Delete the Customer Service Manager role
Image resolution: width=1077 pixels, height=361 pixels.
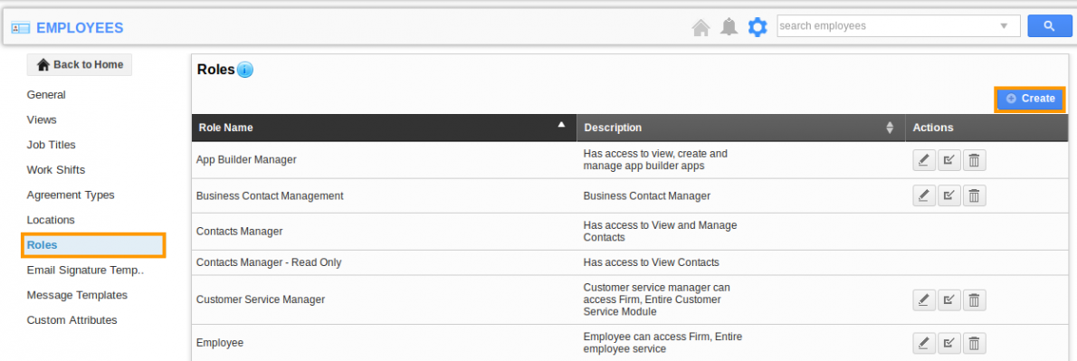click(974, 299)
